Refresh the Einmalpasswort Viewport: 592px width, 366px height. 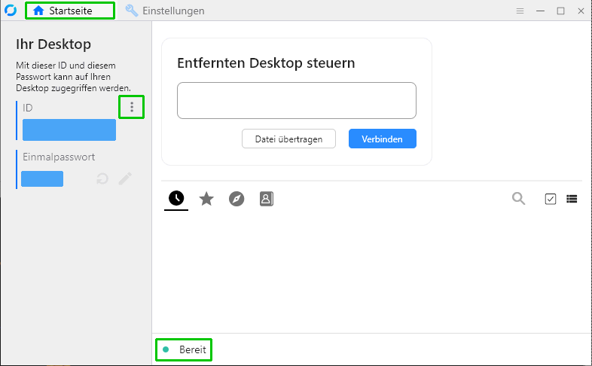[102, 178]
